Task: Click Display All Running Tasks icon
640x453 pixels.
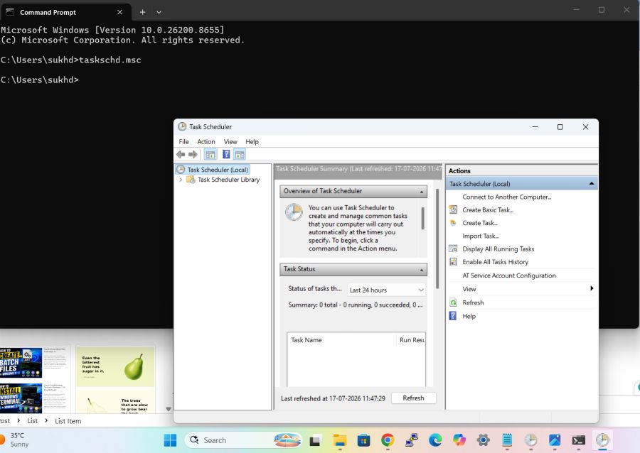Action: pyautogui.click(x=453, y=249)
